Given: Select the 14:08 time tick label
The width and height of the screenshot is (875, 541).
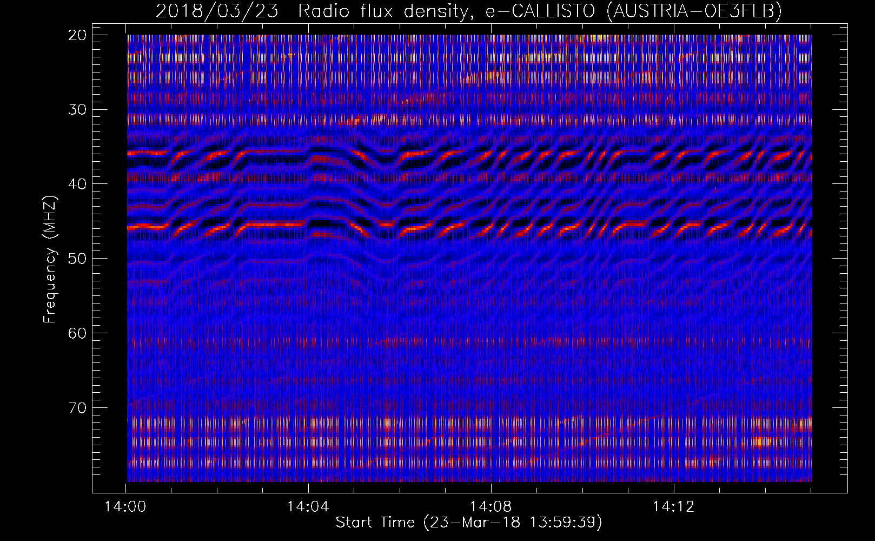Looking at the screenshot, I should [490, 507].
